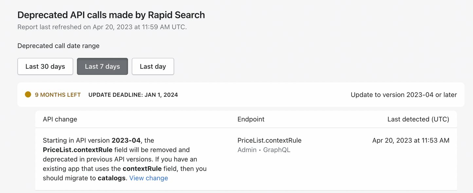The height and width of the screenshot is (193, 473).
Task: Click bold 2023-04 in the API change description
Action: pos(126,140)
